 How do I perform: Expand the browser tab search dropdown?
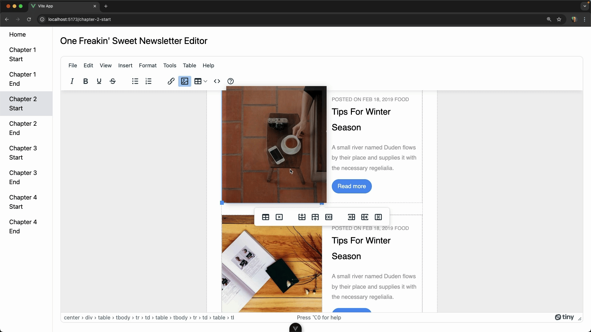coord(585,6)
